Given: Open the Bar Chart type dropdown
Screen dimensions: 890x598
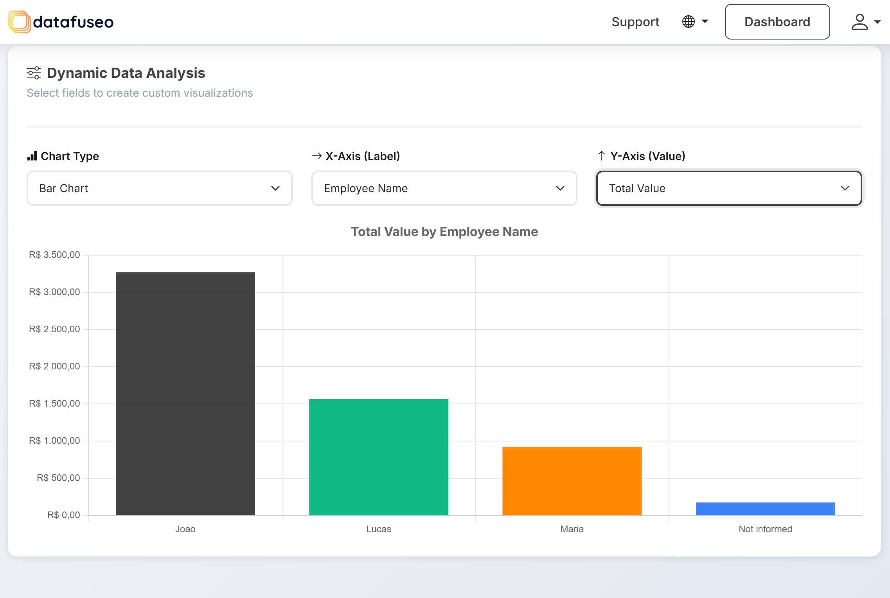Looking at the screenshot, I should coord(159,188).
